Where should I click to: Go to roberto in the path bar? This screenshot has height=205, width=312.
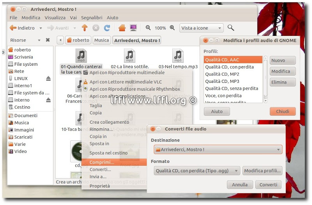click(x=78, y=40)
